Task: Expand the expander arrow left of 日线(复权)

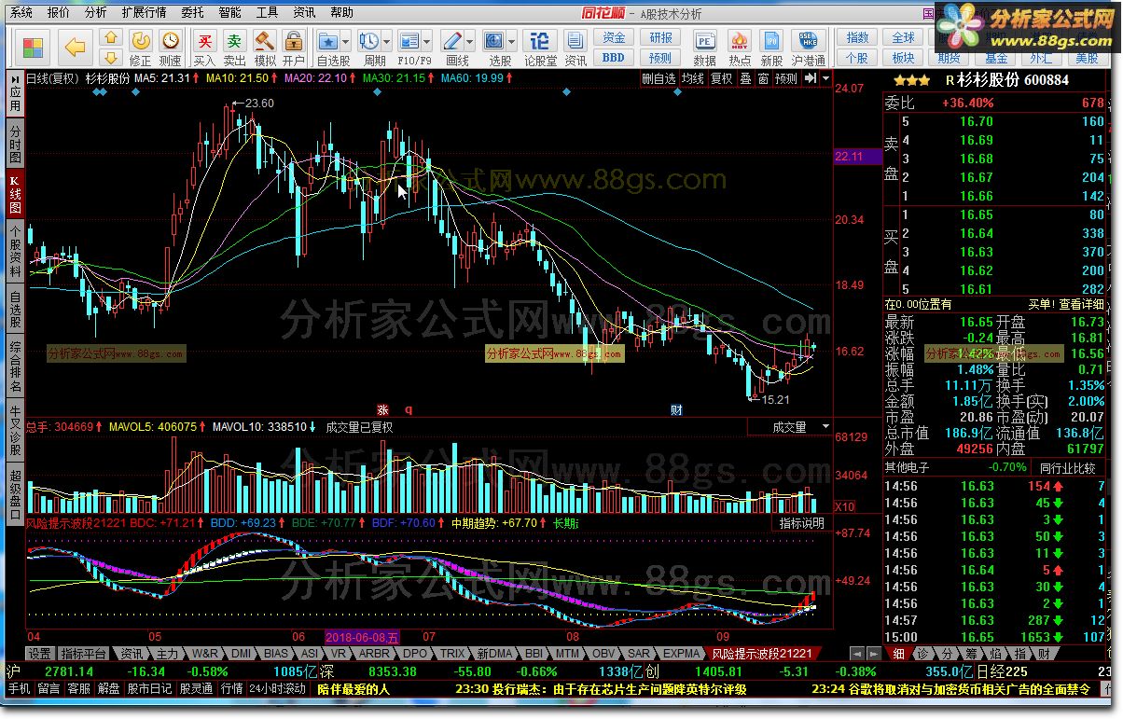Action: click(17, 79)
